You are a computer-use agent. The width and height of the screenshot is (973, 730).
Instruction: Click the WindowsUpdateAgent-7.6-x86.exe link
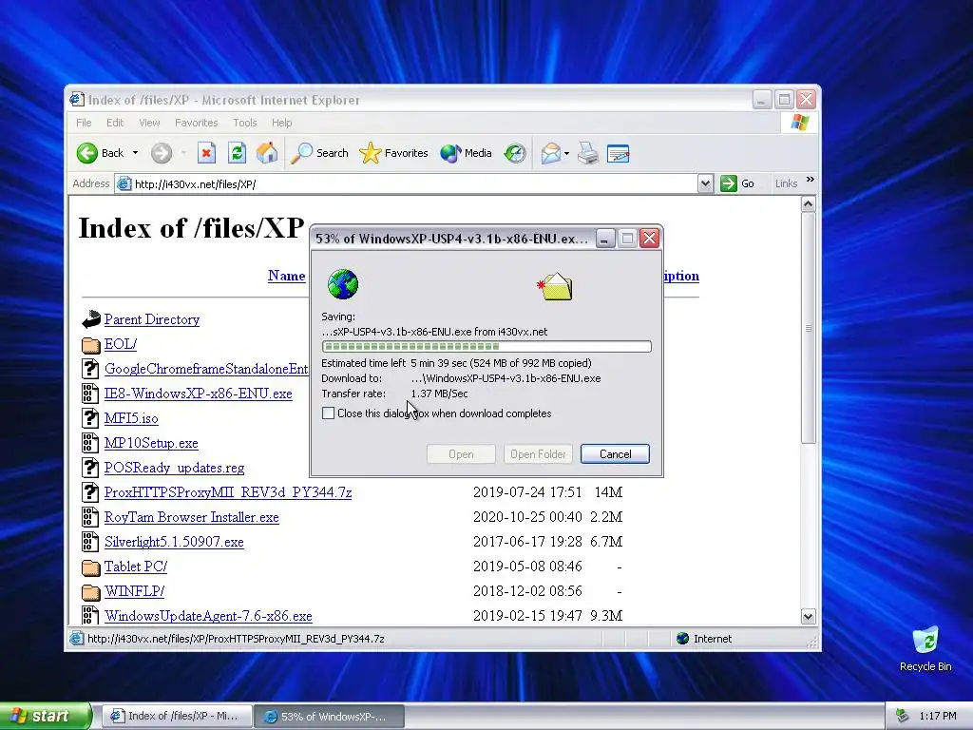click(x=208, y=616)
